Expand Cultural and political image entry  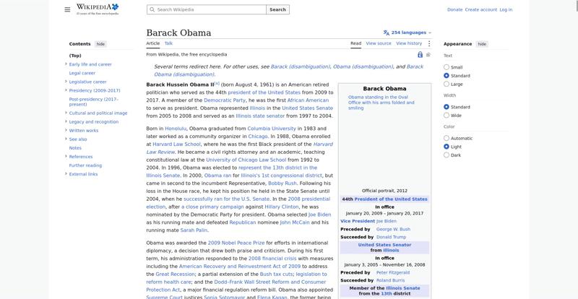66,113
